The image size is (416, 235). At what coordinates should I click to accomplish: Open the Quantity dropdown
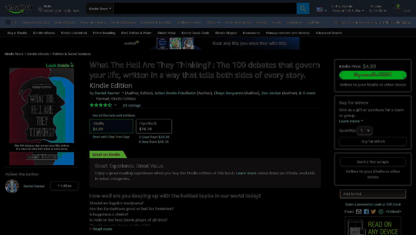pyautogui.click(x=364, y=130)
